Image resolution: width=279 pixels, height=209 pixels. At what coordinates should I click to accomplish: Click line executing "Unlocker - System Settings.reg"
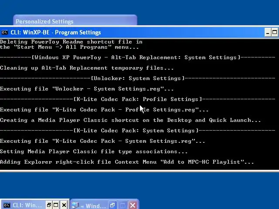click(x=87, y=89)
